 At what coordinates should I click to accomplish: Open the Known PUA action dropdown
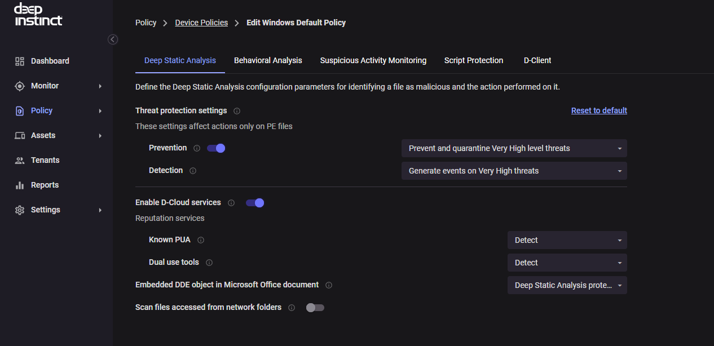567,240
